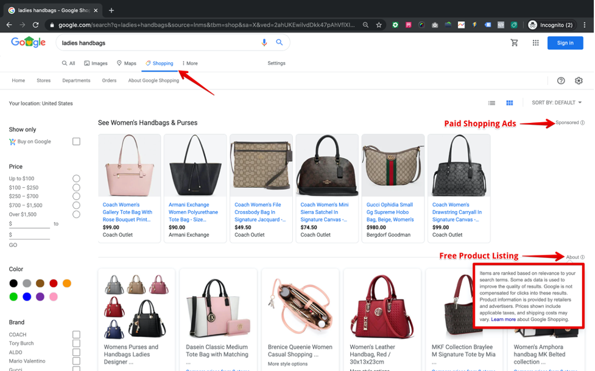Open the Departments section
The width and height of the screenshot is (595, 371).
(x=76, y=80)
